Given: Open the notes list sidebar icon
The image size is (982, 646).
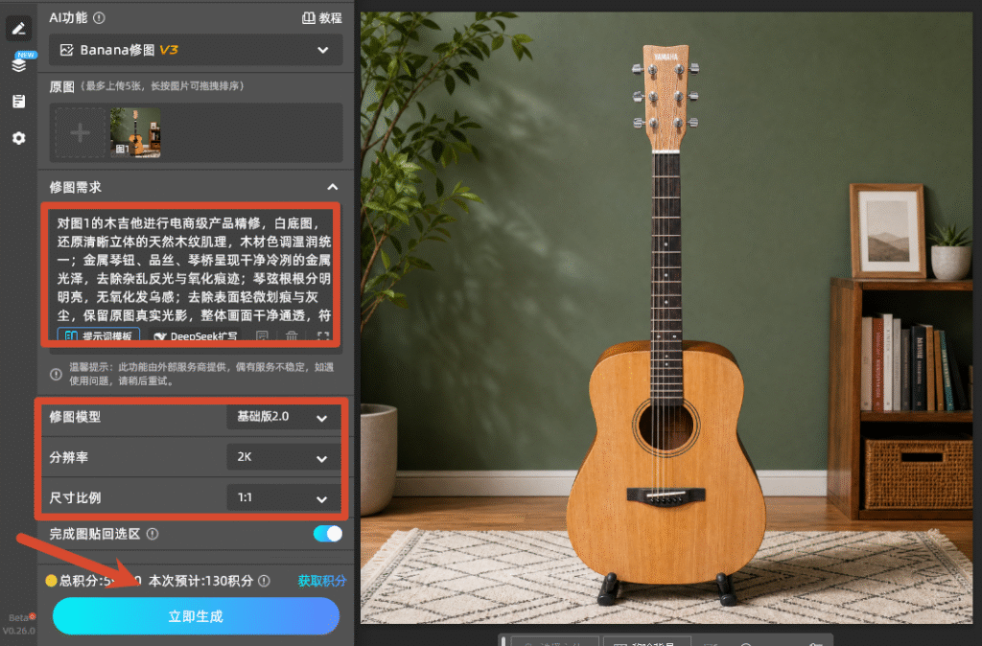Looking at the screenshot, I should click(x=19, y=102).
